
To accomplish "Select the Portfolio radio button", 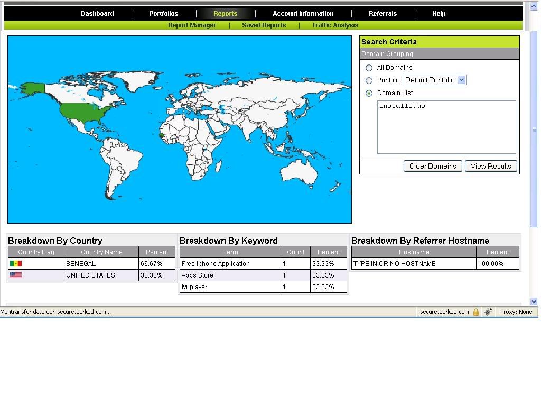I will (x=369, y=80).
